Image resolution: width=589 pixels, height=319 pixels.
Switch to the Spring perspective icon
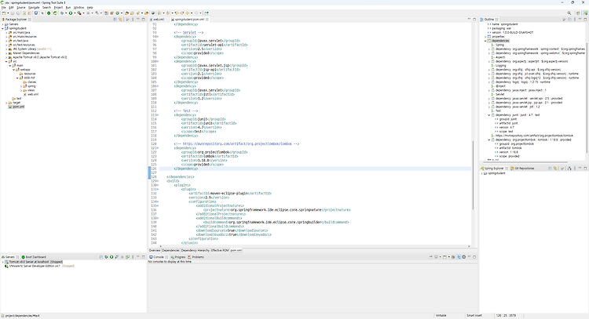pos(585,13)
